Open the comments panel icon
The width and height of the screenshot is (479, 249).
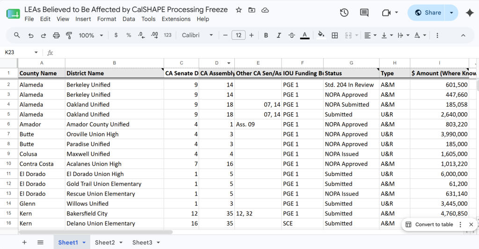click(x=364, y=13)
